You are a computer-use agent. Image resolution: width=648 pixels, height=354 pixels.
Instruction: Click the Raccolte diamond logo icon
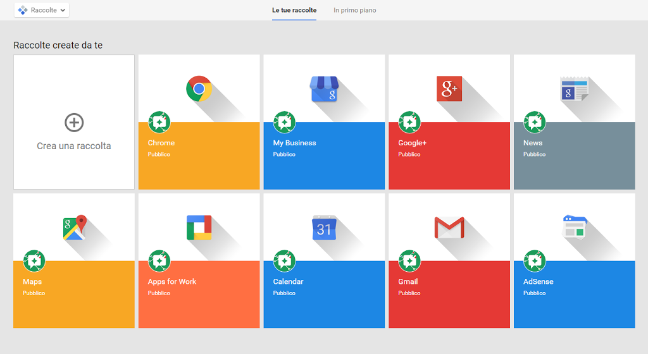(x=23, y=10)
